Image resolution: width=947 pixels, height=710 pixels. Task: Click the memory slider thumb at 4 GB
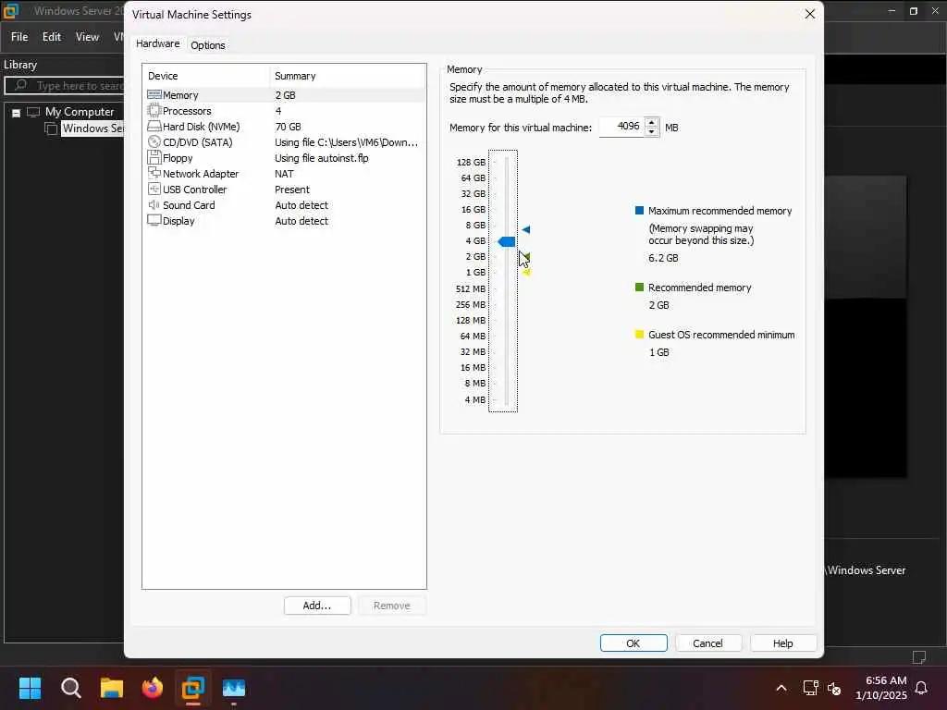click(507, 241)
